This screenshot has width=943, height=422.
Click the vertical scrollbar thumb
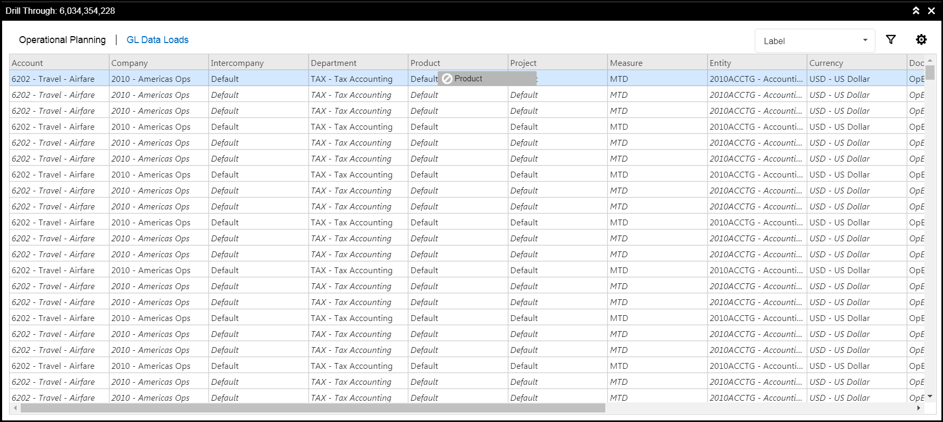[x=930, y=72]
